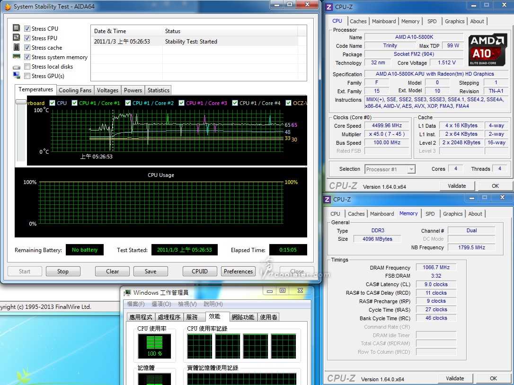Screen dimensions: 514x385
Task: Stop the stability test
Action: pos(63,271)
